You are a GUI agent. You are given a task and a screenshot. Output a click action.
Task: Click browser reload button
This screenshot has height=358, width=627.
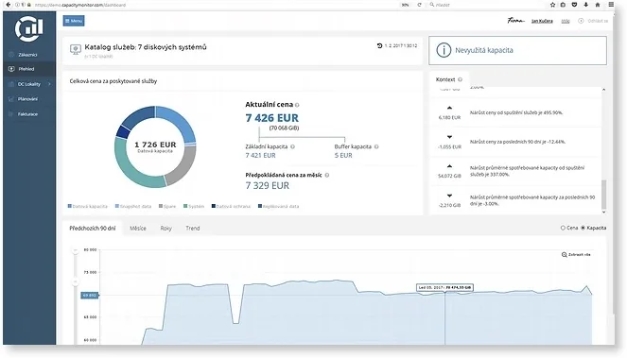tap(419, 5)
